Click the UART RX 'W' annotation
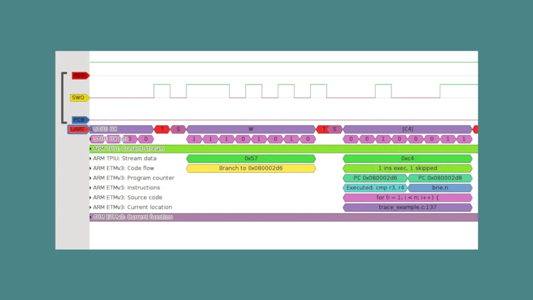 click(251, 129)
